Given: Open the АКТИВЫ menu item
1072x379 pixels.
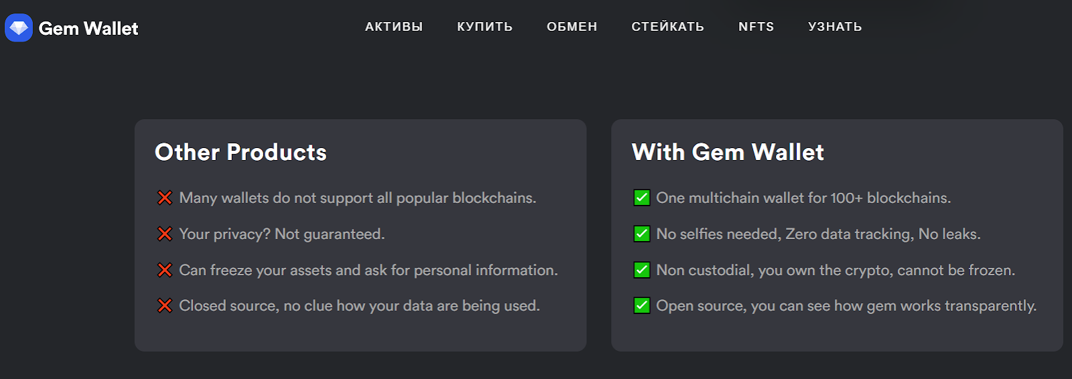Looking at the screenshot, I should pos(394,27).
